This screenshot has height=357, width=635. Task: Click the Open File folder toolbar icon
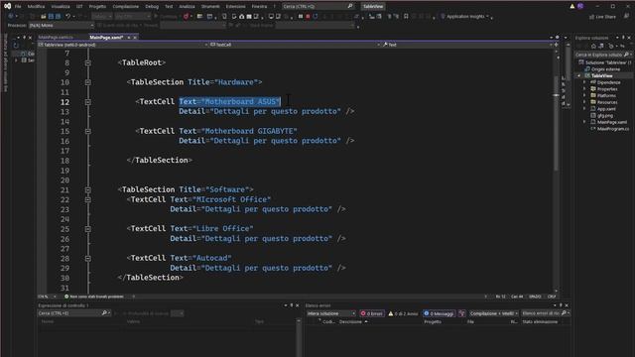(44, 16)
